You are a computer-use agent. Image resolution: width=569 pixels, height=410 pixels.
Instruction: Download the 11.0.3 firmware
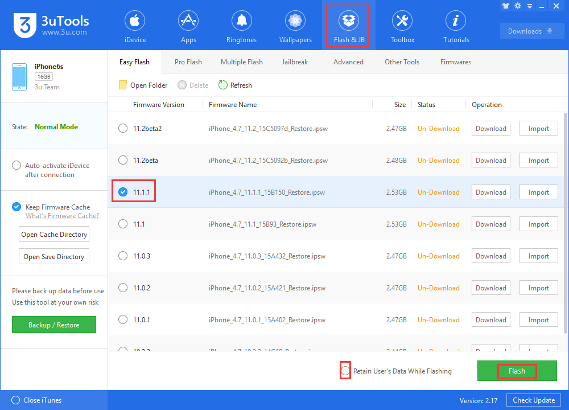click(x=491, y=256)
